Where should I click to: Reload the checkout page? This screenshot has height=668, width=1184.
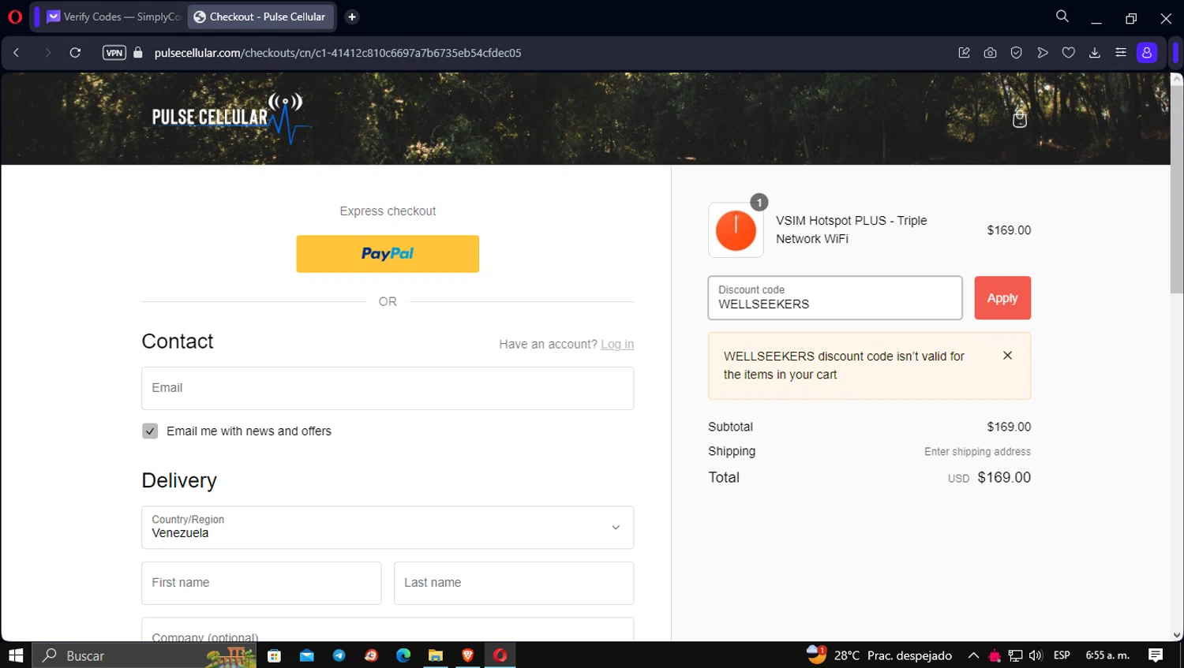point(75,53)
